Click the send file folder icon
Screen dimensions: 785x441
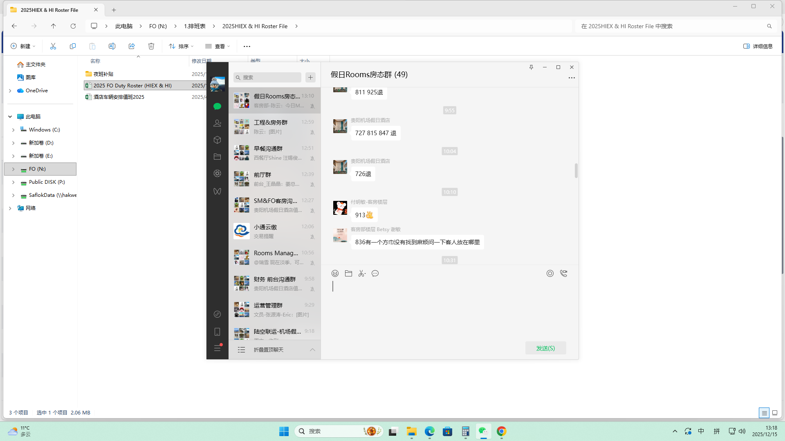coord(348,274)
